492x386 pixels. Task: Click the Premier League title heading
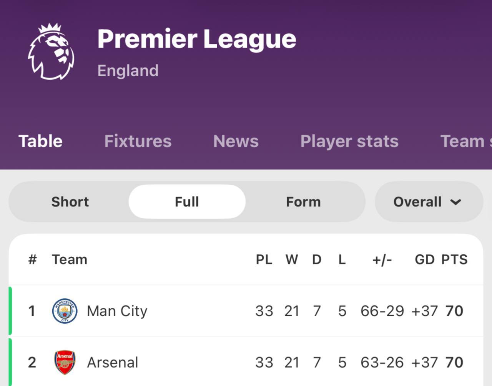click(196, 39)
